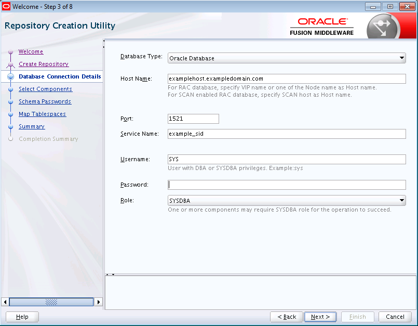The image size is (418, 326).
Task: Click the sidebar horizontal scrollbar right arrow
Action: [x=99, y=302]
